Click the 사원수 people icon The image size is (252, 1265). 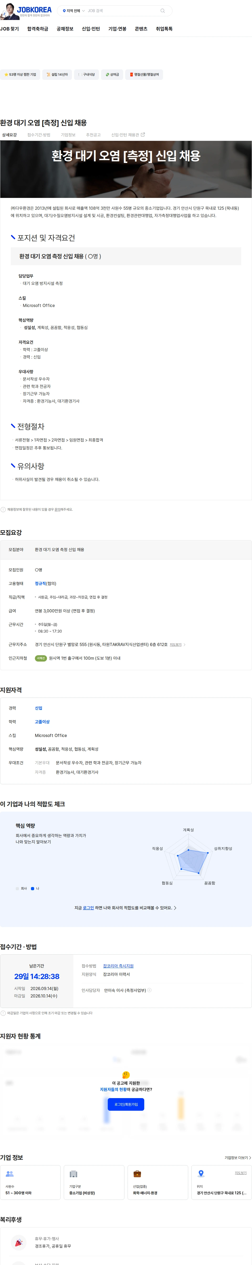10,1174
